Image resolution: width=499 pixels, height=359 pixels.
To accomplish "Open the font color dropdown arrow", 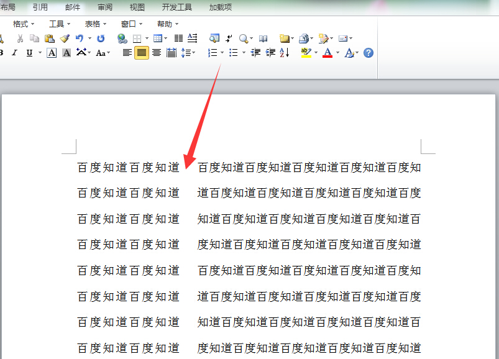I will click(x=337, y=53).
